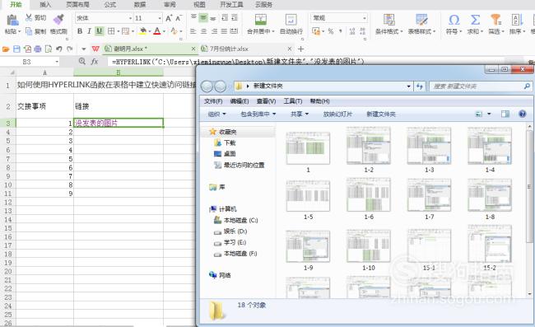The width and height of the screenshot is (535, 327).
Task: Select 下载 in Explorer sidebar
Action: 230,142
